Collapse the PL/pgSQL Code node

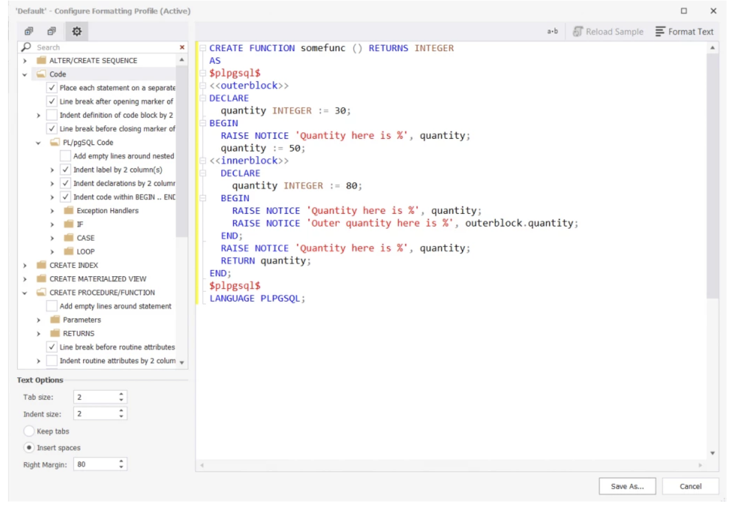pyautogui.click(x=38, y=142)
